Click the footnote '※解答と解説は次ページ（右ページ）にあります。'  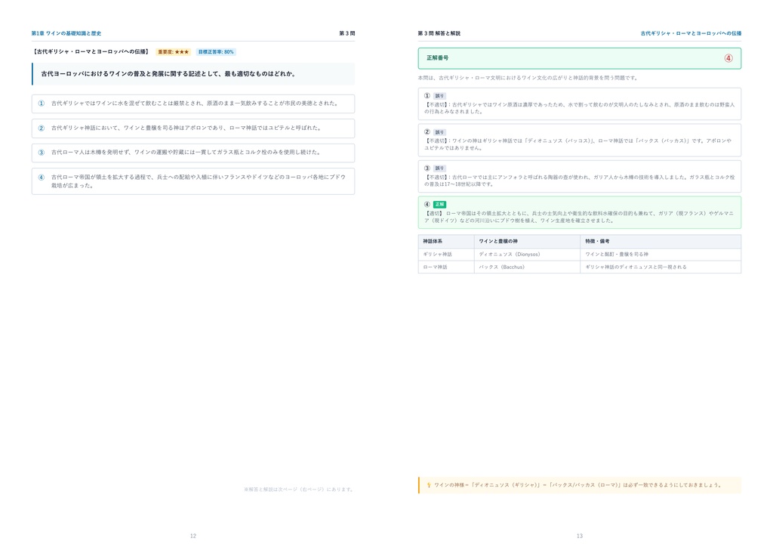click(299, 490)
